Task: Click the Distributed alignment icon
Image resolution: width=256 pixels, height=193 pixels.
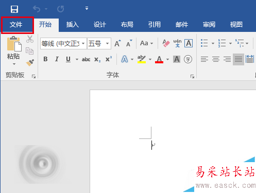Action: [250, 59]
